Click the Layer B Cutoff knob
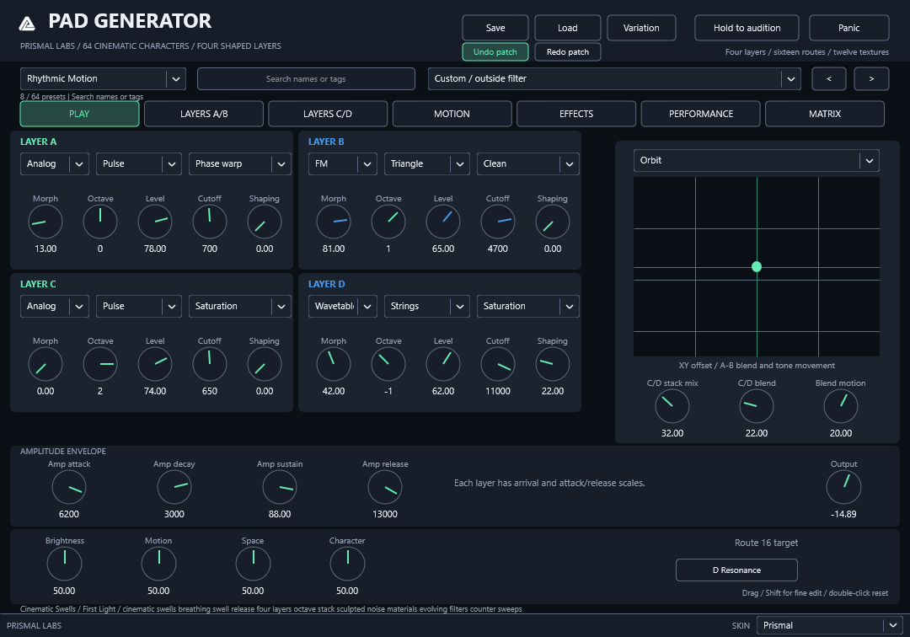 tap(498, 222)
